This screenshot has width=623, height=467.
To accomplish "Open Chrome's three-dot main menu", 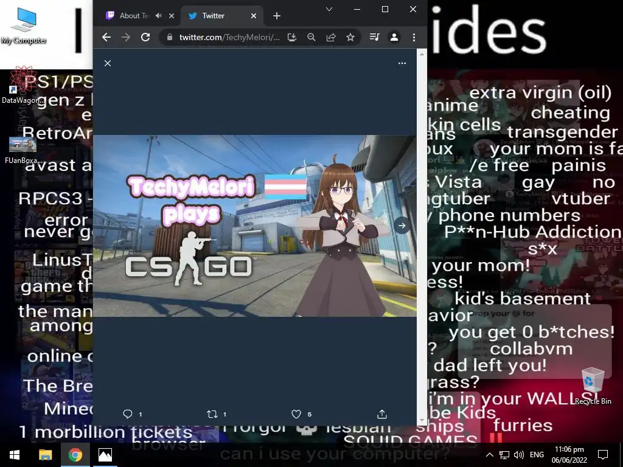I will [x=414, y=37].
